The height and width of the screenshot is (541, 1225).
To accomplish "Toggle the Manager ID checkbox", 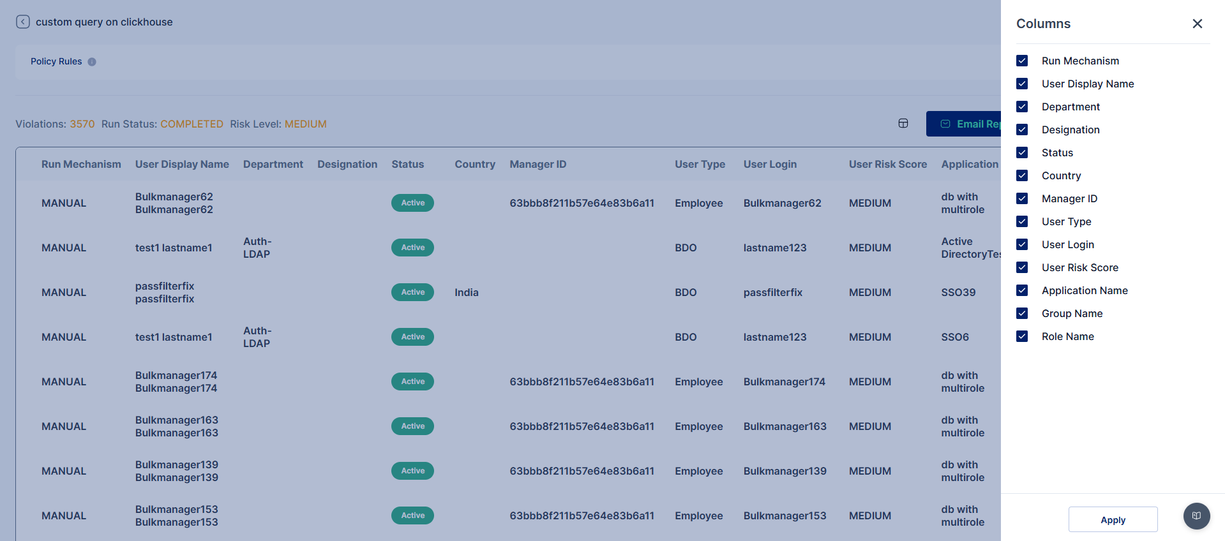I will pyautogui.click(x=1022, y=198).
